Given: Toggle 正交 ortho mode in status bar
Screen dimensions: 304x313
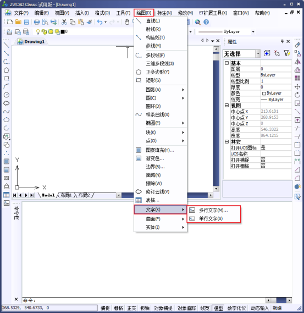Looking at the screenshot, I should 131,308.
